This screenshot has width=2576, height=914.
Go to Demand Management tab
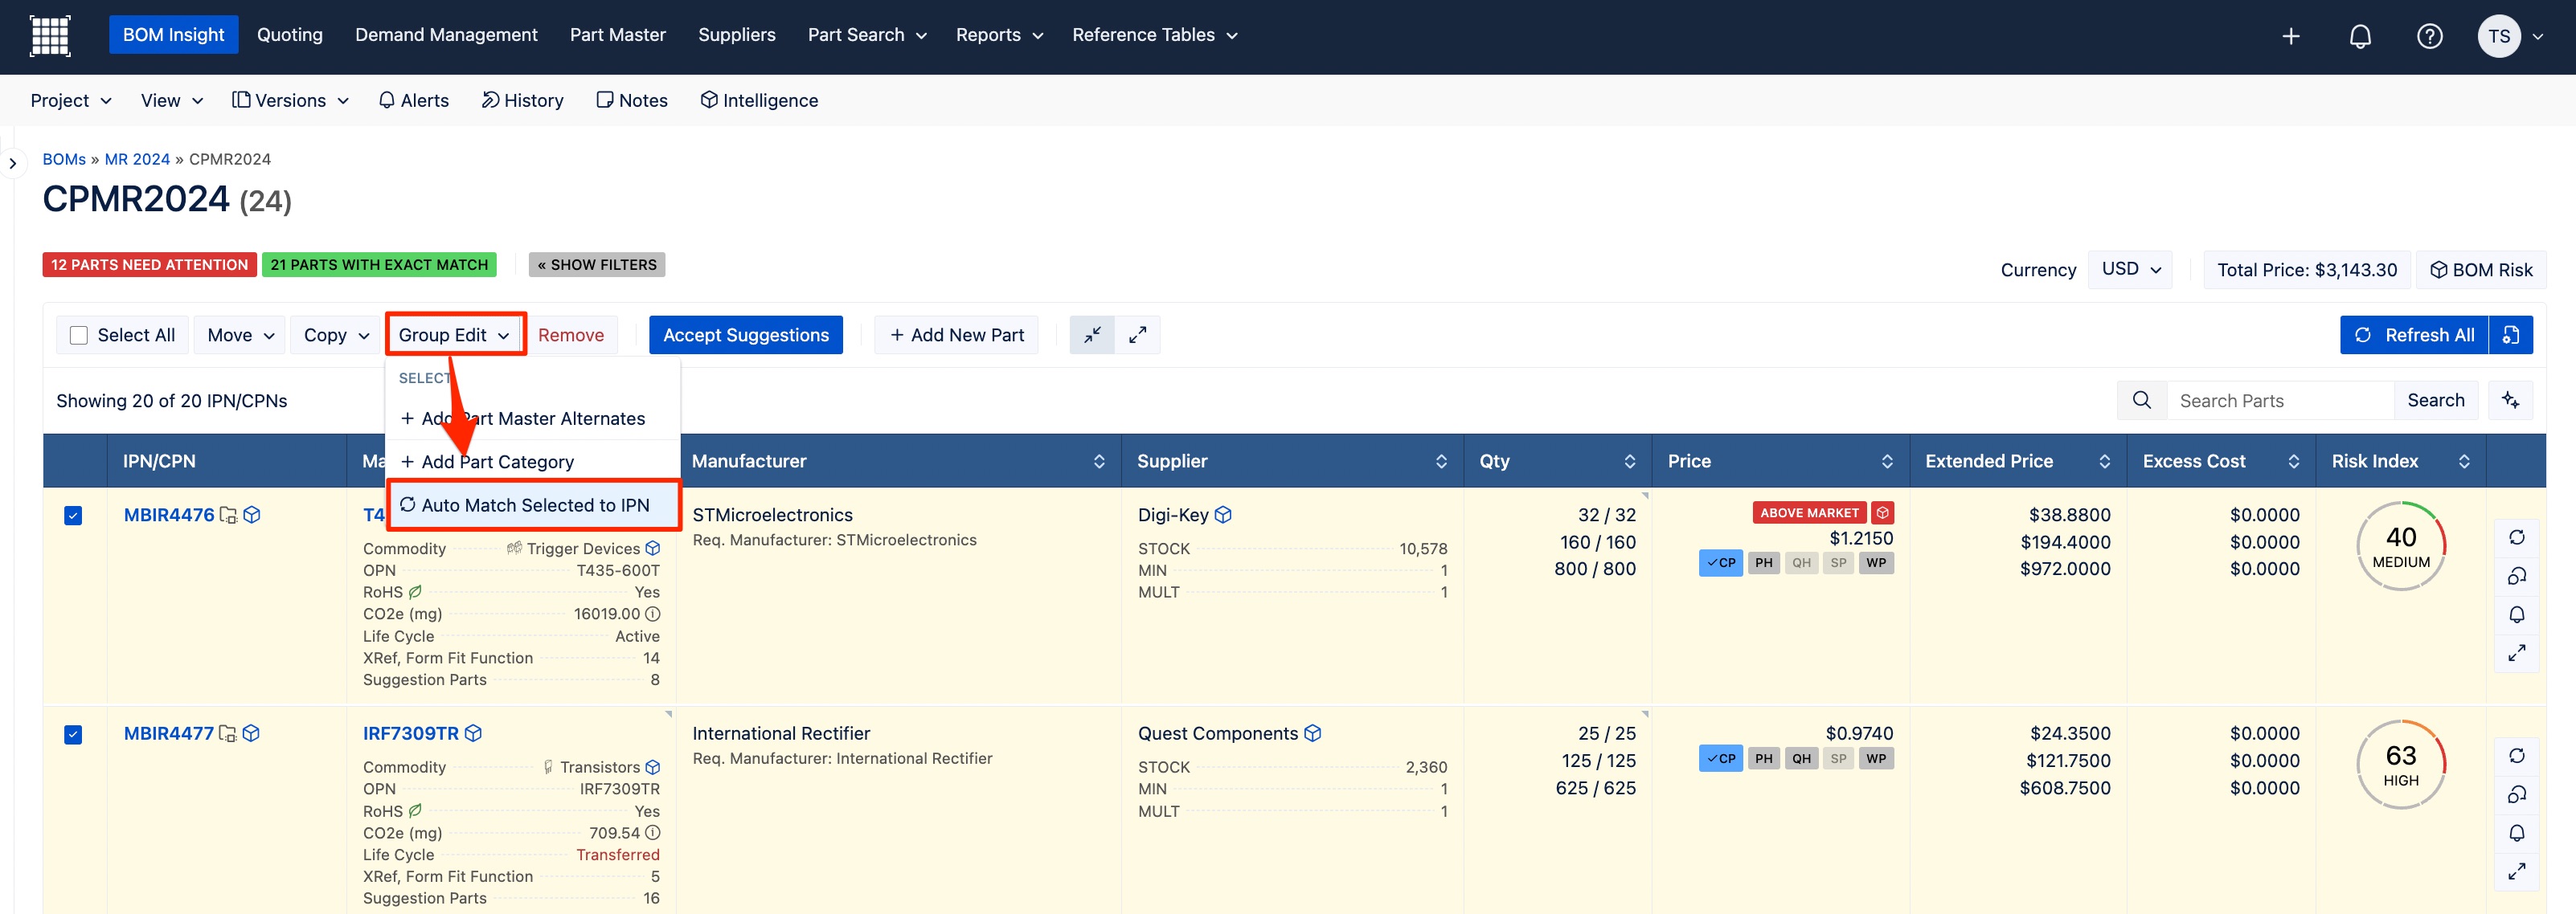tap(446, 35)
